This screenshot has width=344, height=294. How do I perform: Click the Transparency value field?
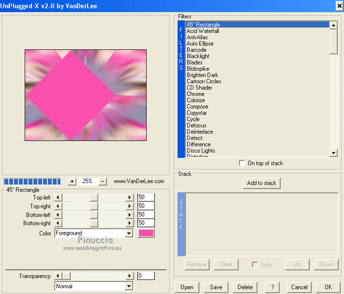[146, 276]
